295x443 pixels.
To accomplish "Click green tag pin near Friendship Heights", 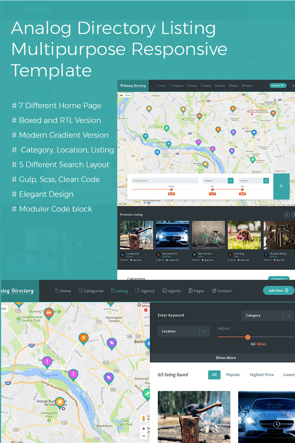I will point(253,160).
